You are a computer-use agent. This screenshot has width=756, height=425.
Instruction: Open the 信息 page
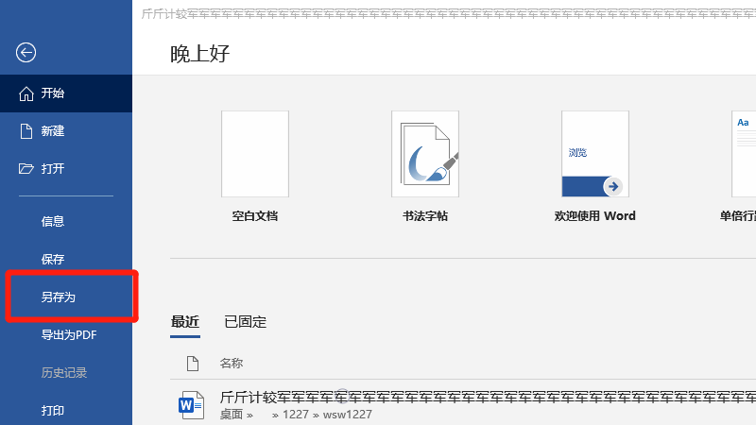point(53,221)
